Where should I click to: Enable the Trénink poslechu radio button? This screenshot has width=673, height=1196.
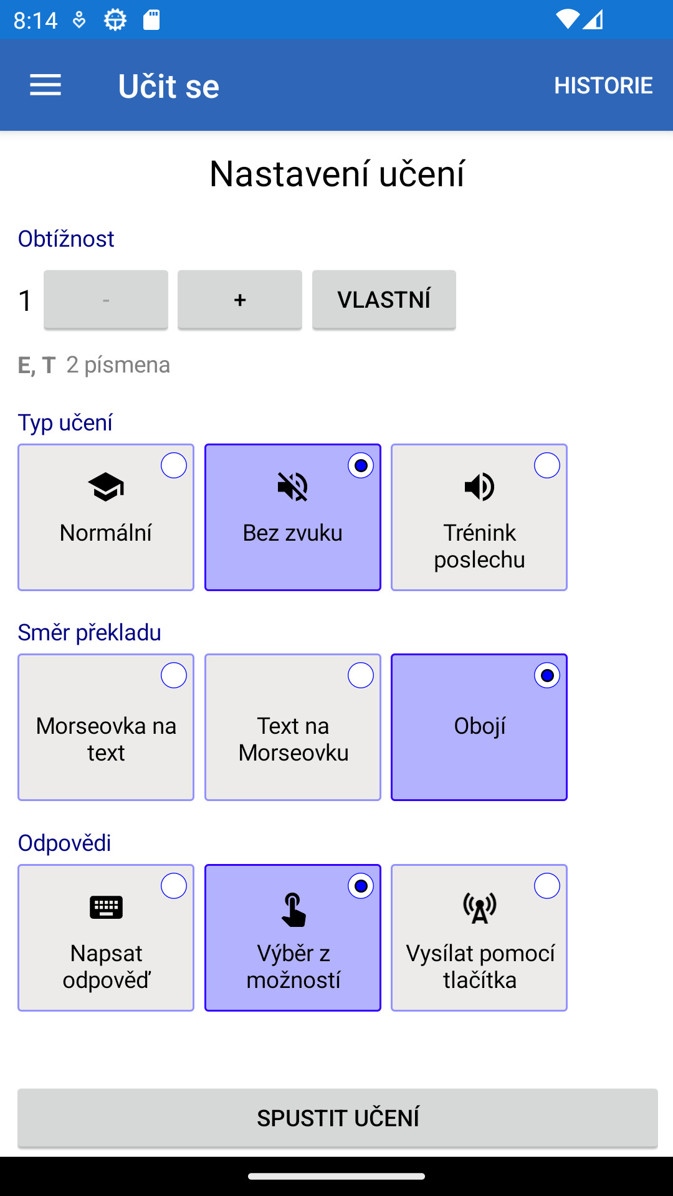point(547,465)
